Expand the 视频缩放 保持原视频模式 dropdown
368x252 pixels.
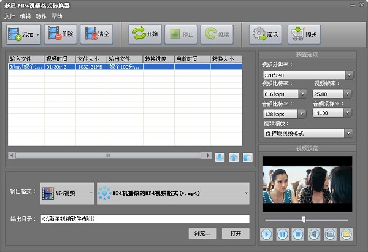pos(349,133)
